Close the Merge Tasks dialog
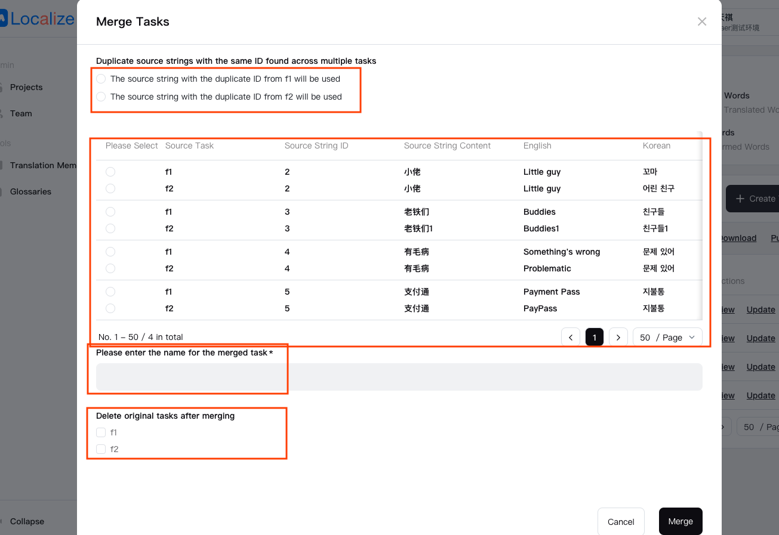Viewport: 779px width, 535px height. 701,22
